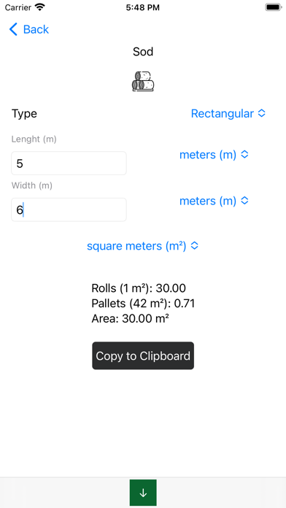Tap the up-down chevrons beside Rectangular
Screen dimensions: 286x508
(262, 114)
